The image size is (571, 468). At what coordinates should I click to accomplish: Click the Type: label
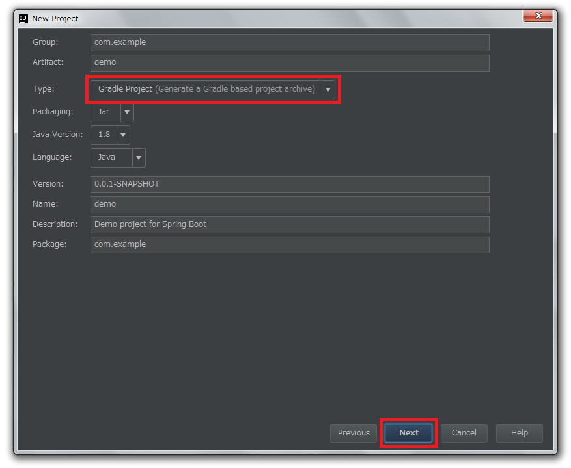click(44, 89)
